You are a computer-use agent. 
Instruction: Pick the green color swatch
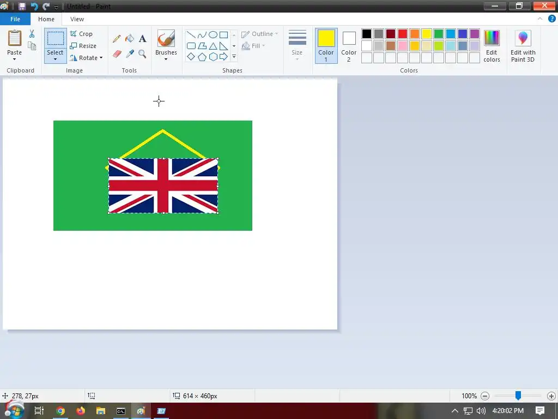click(439, 34)
